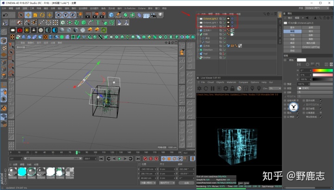Click the Render View clapperboard icon
The image size is (334, 190).
click(88, 15)
